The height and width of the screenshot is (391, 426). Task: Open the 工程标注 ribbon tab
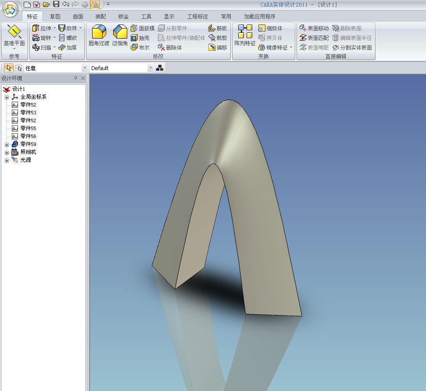pos(197,17)
